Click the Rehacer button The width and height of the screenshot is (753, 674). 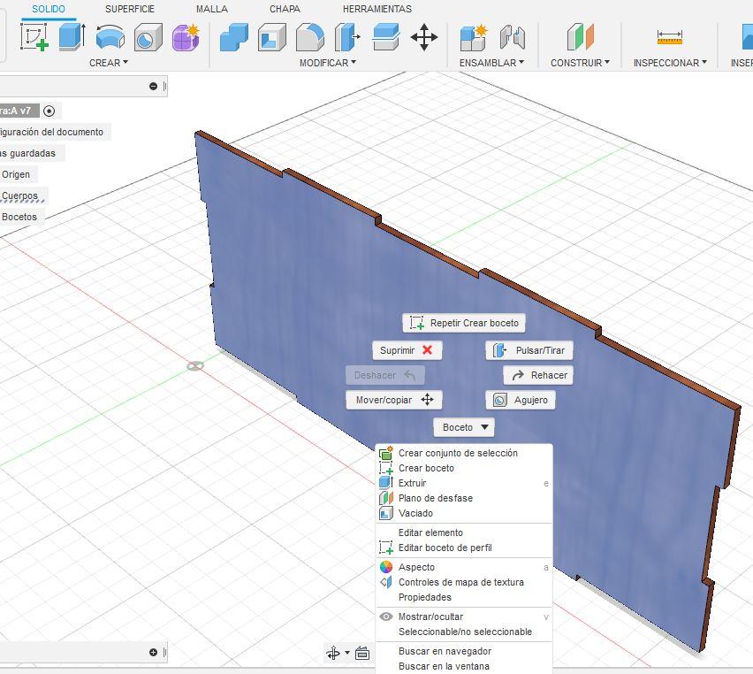pos(538,375)
